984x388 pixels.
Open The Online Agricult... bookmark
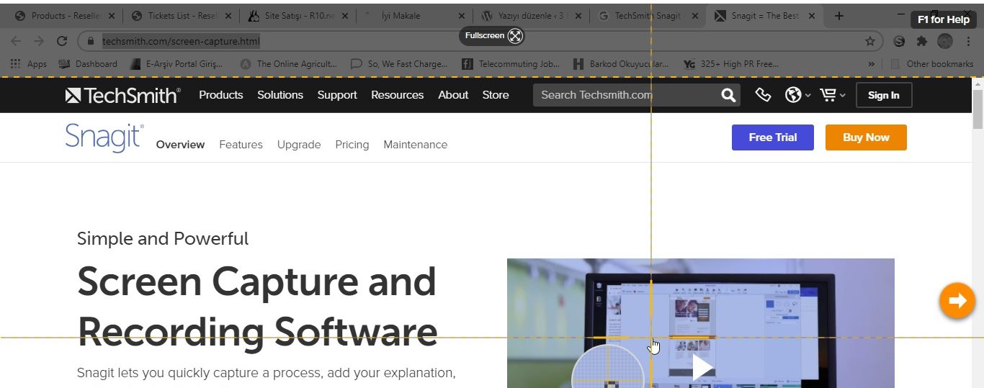click(288, 64)
